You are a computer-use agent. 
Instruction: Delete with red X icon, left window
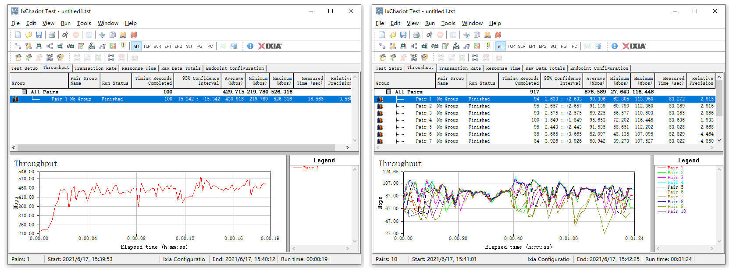(134, 35)
